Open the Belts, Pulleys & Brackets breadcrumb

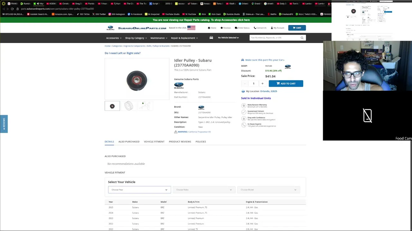(x=158, y=46)
